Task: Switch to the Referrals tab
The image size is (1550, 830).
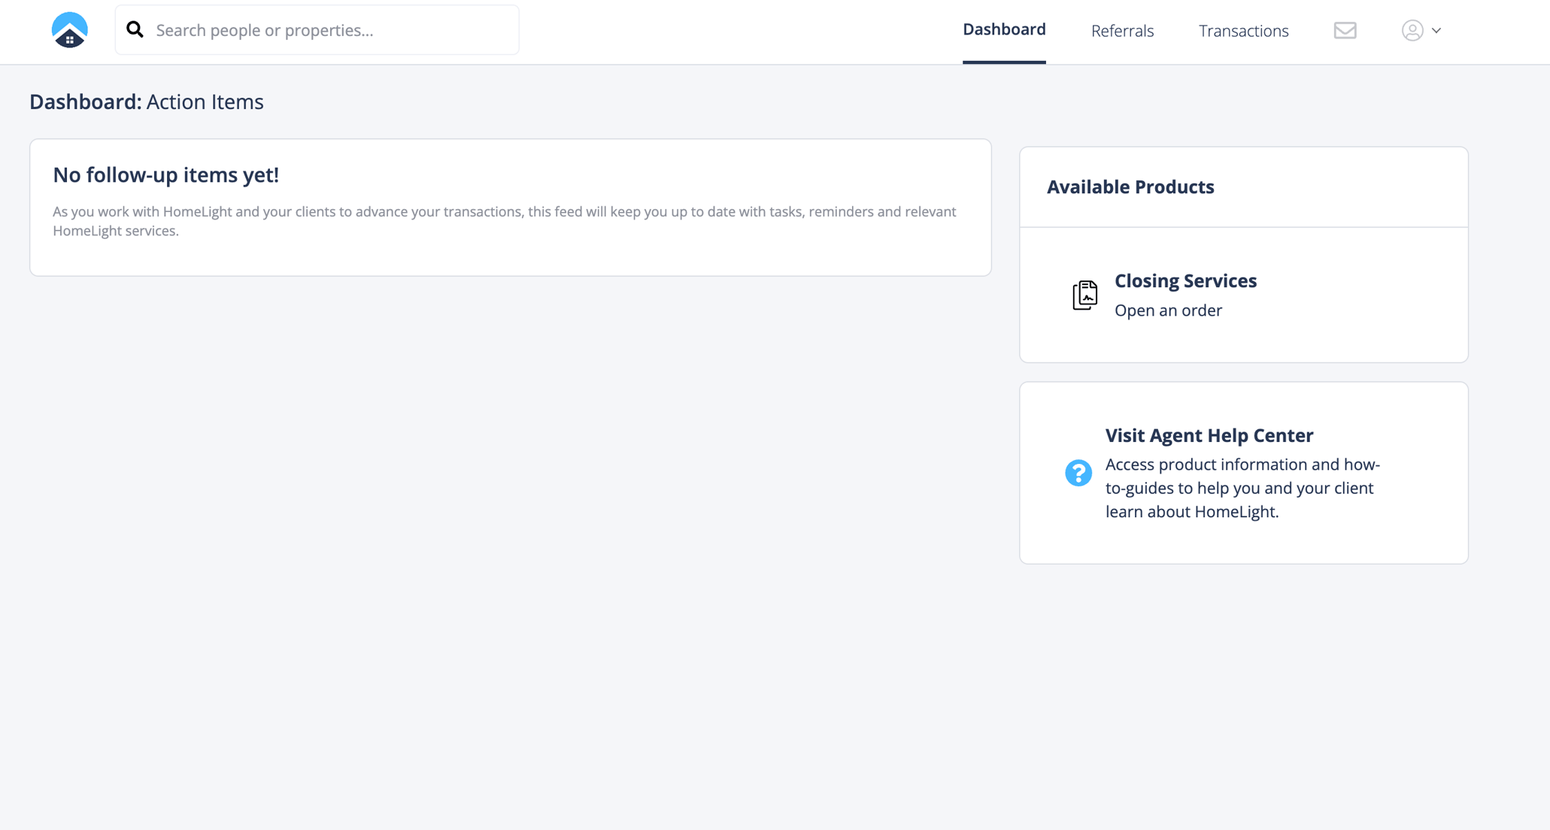Action: (x=1121, y=31)
